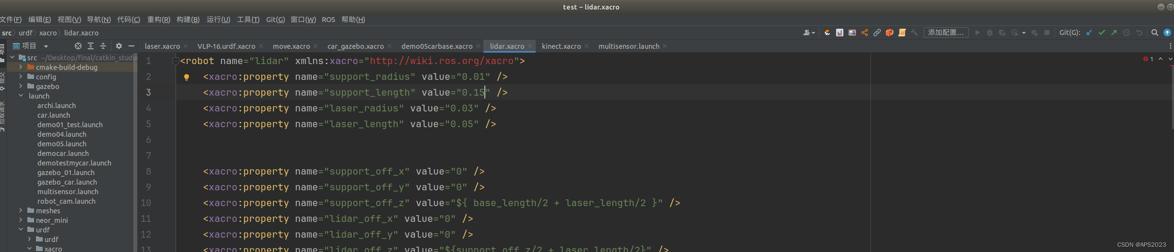Click the Run play icon
This screenshot has width=1174, height=252.
click(x=977, y=33)
